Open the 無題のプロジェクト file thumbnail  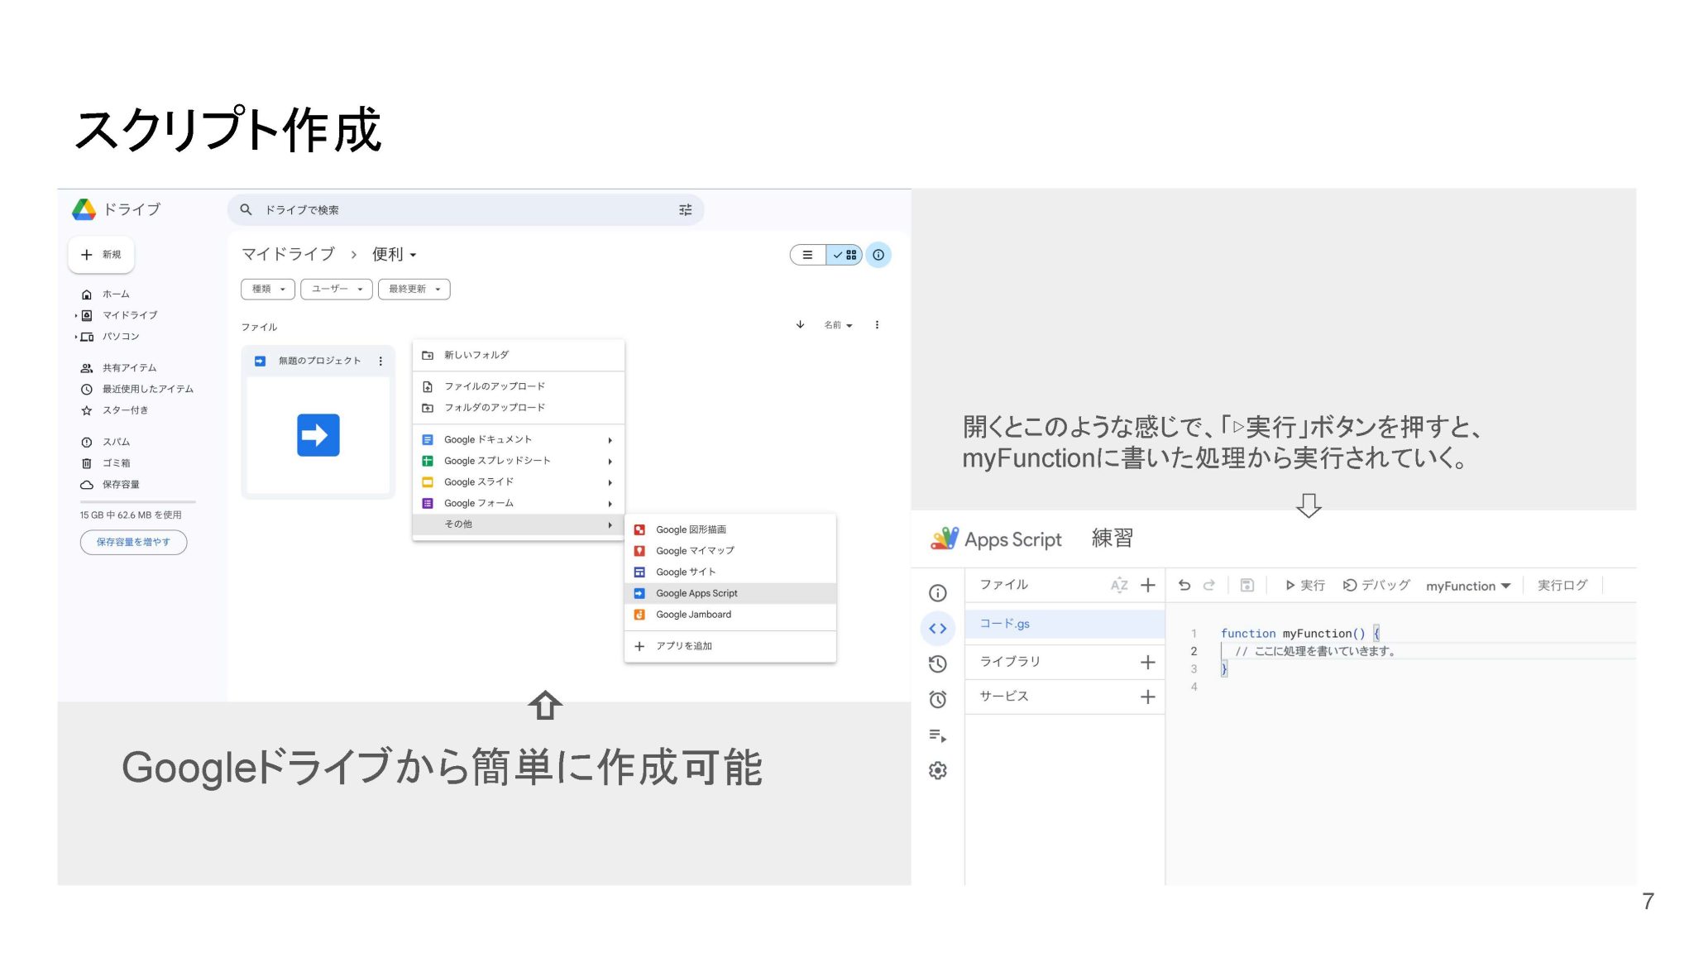click(318, 435)
